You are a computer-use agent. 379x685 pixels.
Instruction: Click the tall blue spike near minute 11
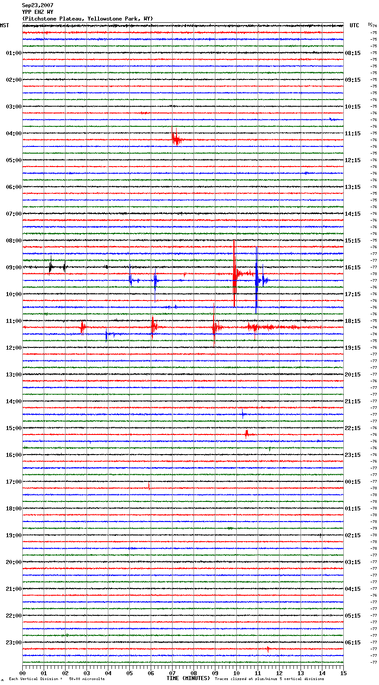click(x=256, y=280)
